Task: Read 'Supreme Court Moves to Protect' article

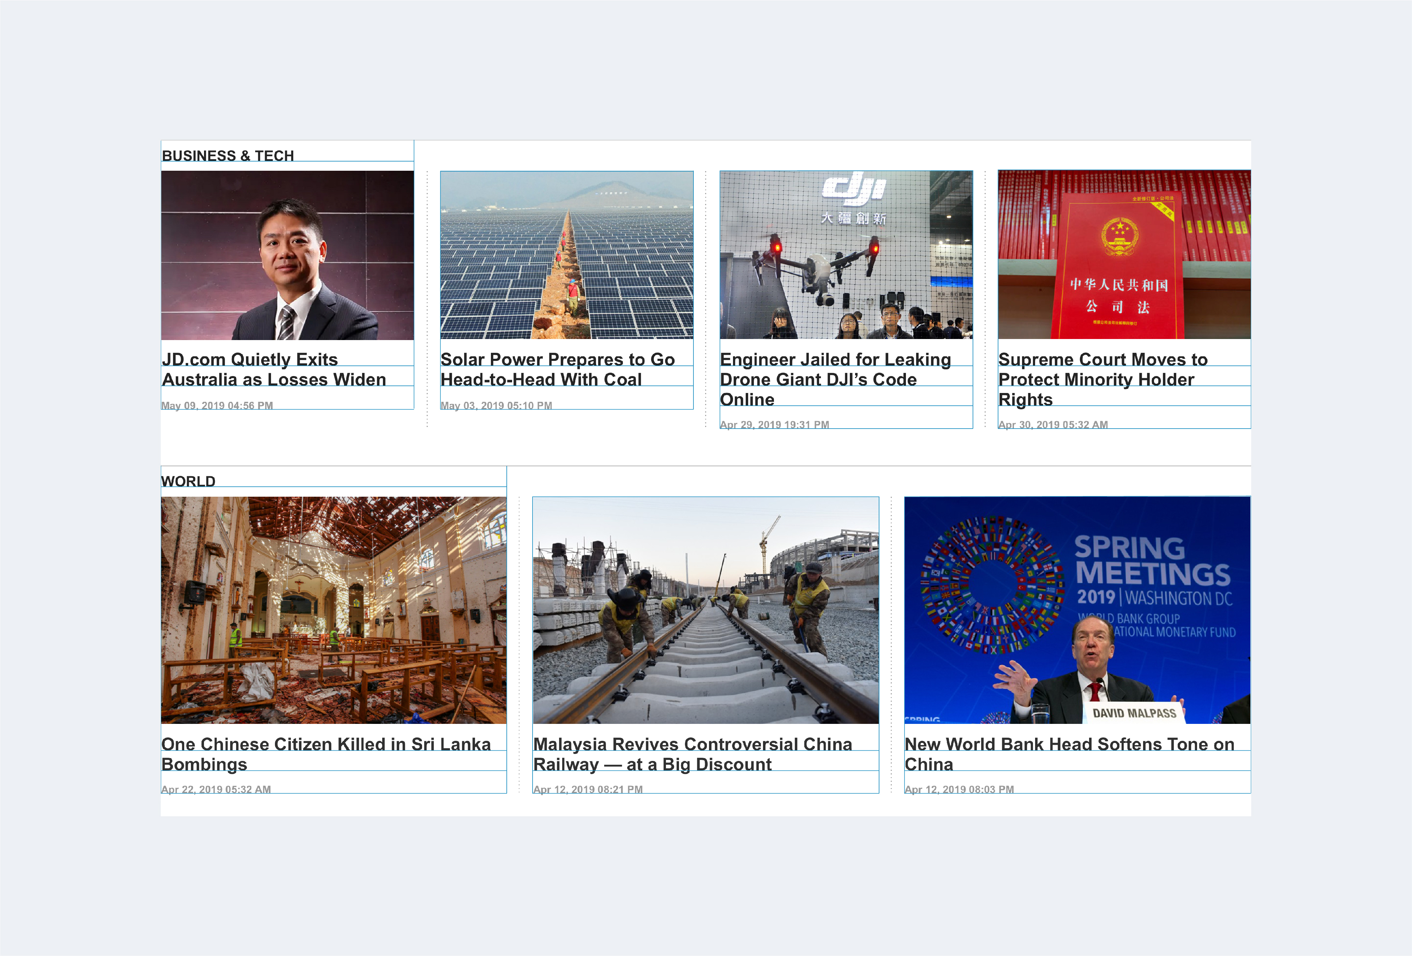Action: pyautogui.click(x=1103, y=379)
